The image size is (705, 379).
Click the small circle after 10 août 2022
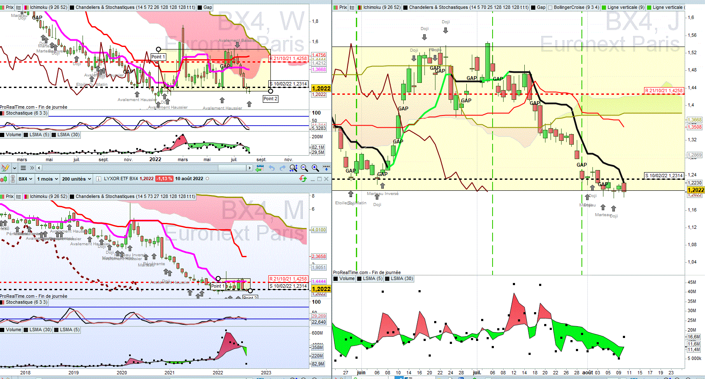207,179
